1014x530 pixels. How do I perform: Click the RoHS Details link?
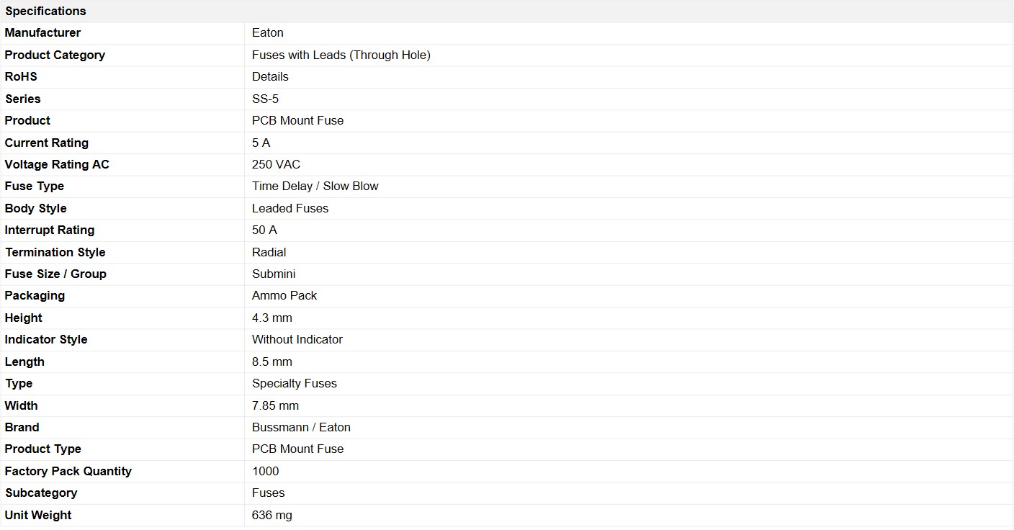pos(270,76)
